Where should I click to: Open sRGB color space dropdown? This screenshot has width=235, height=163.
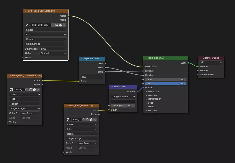tap(53, 49)
